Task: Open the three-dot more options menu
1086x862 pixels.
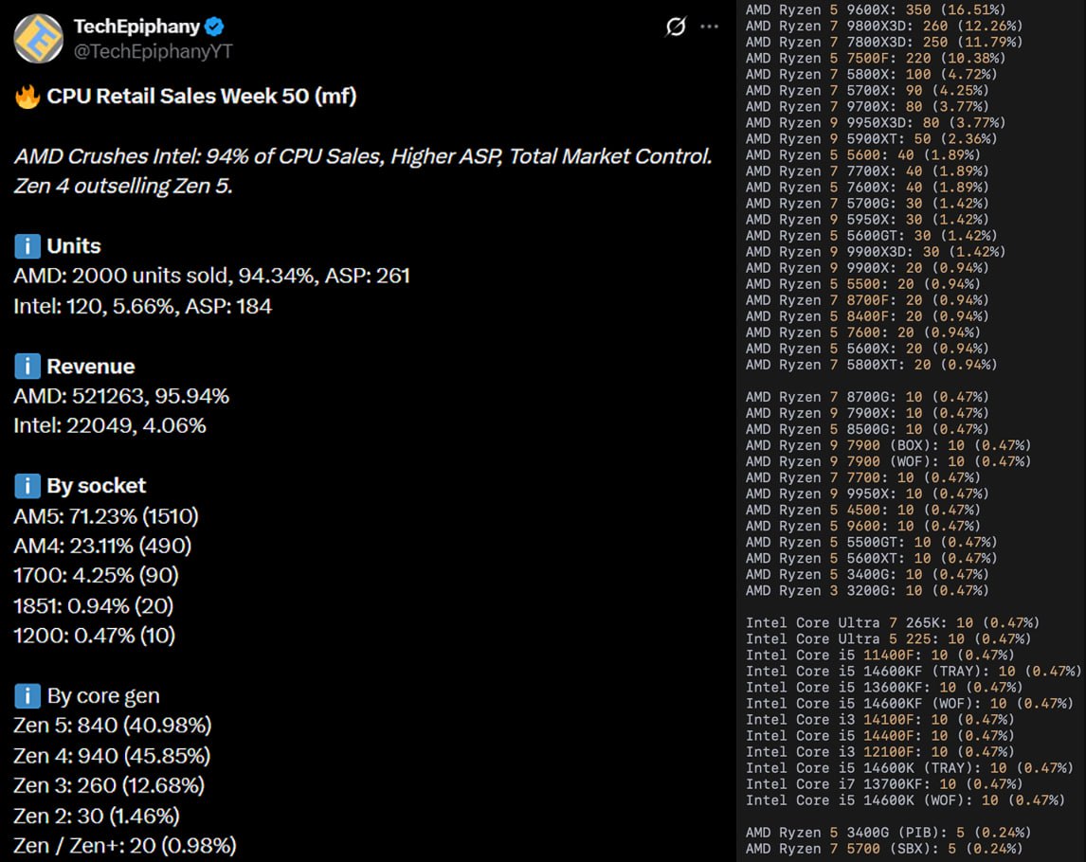Action: (709, 27)
